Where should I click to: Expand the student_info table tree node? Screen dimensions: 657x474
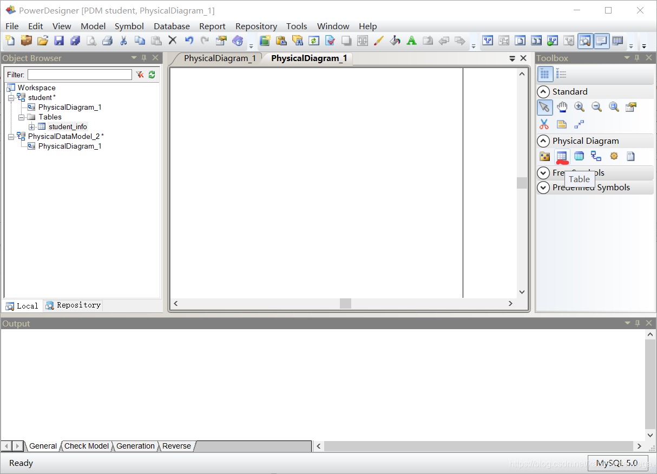(32, 127)
